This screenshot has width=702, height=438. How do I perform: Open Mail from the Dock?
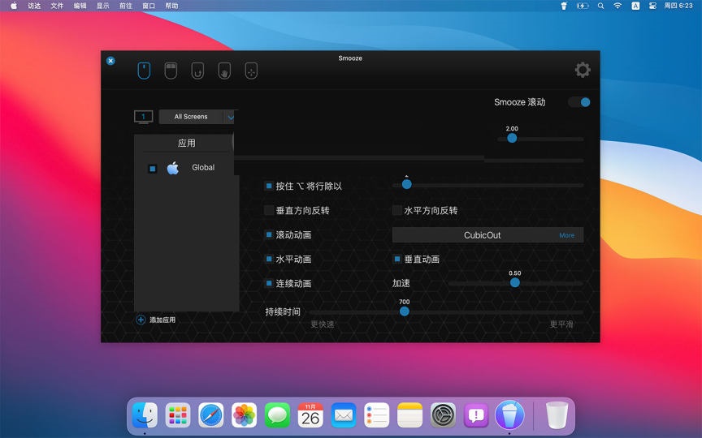pyautogui.click(x=344, y=415)
